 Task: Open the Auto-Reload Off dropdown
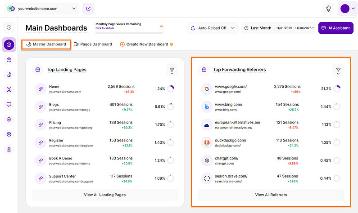tap(213, 28)
